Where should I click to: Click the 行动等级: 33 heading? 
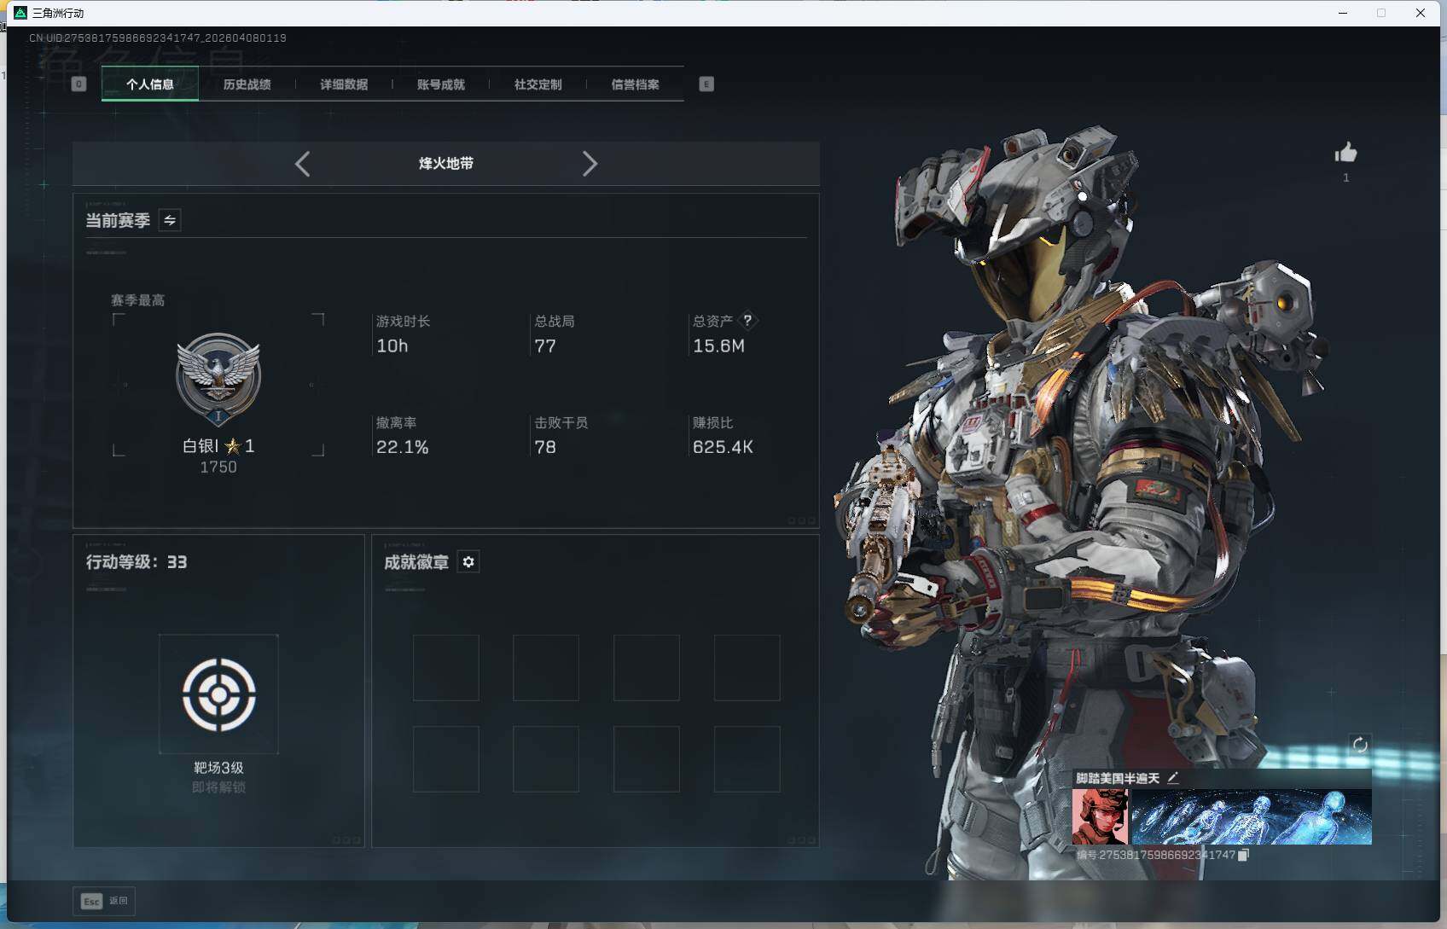pyautogui.click(x=137, y=562)
